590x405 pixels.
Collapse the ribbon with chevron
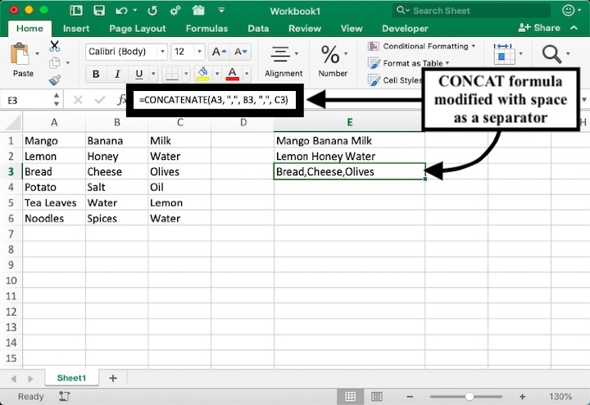574,28
